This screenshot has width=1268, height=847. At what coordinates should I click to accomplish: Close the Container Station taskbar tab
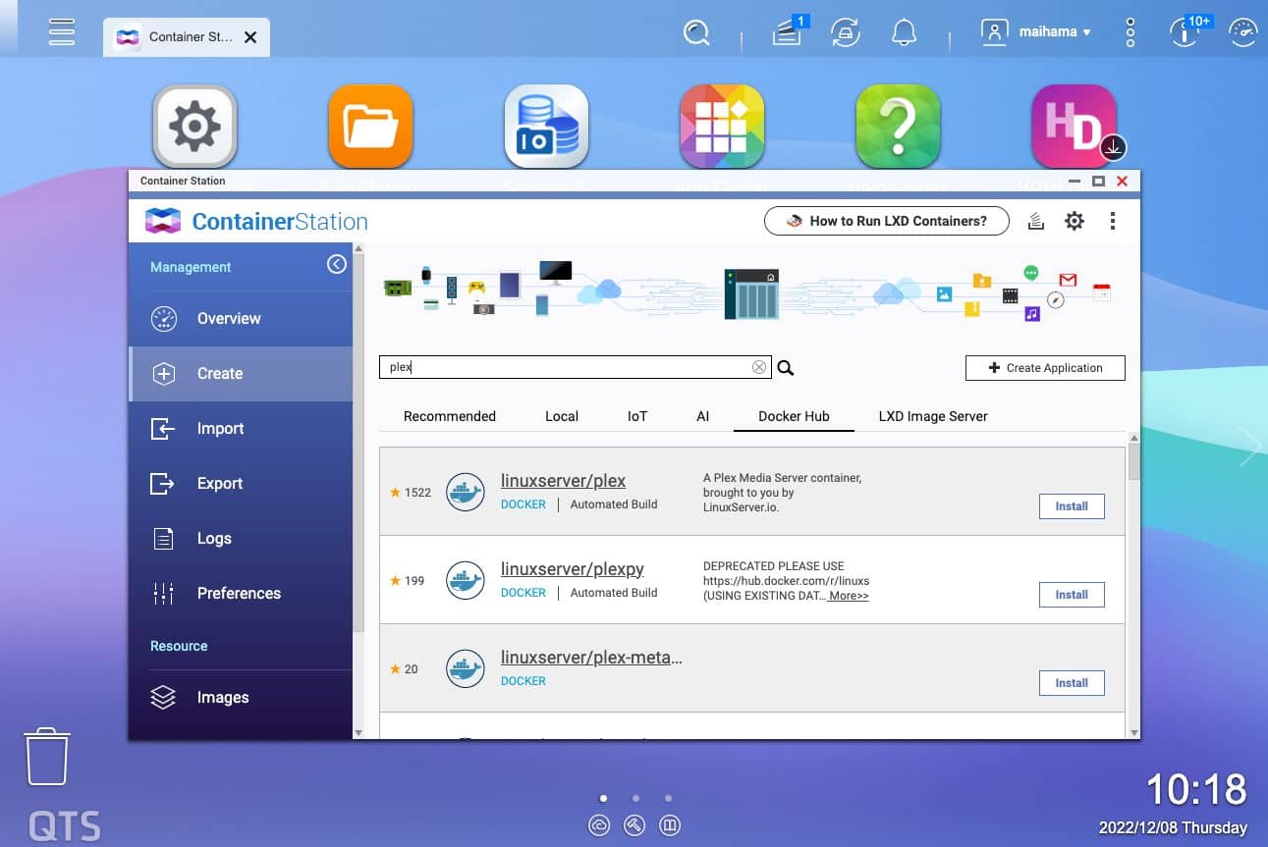point(250,37)
